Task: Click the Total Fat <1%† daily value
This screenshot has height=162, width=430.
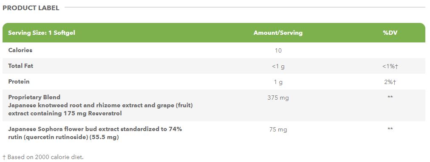Action: point(390,66)
